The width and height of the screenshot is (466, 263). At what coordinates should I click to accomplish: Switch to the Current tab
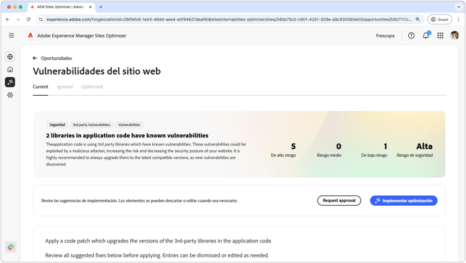[x=40, y=87]
